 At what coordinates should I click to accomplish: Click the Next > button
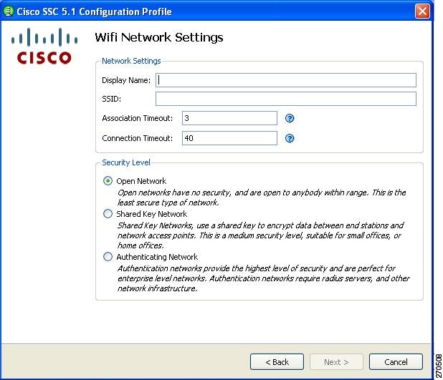(336, 362)
